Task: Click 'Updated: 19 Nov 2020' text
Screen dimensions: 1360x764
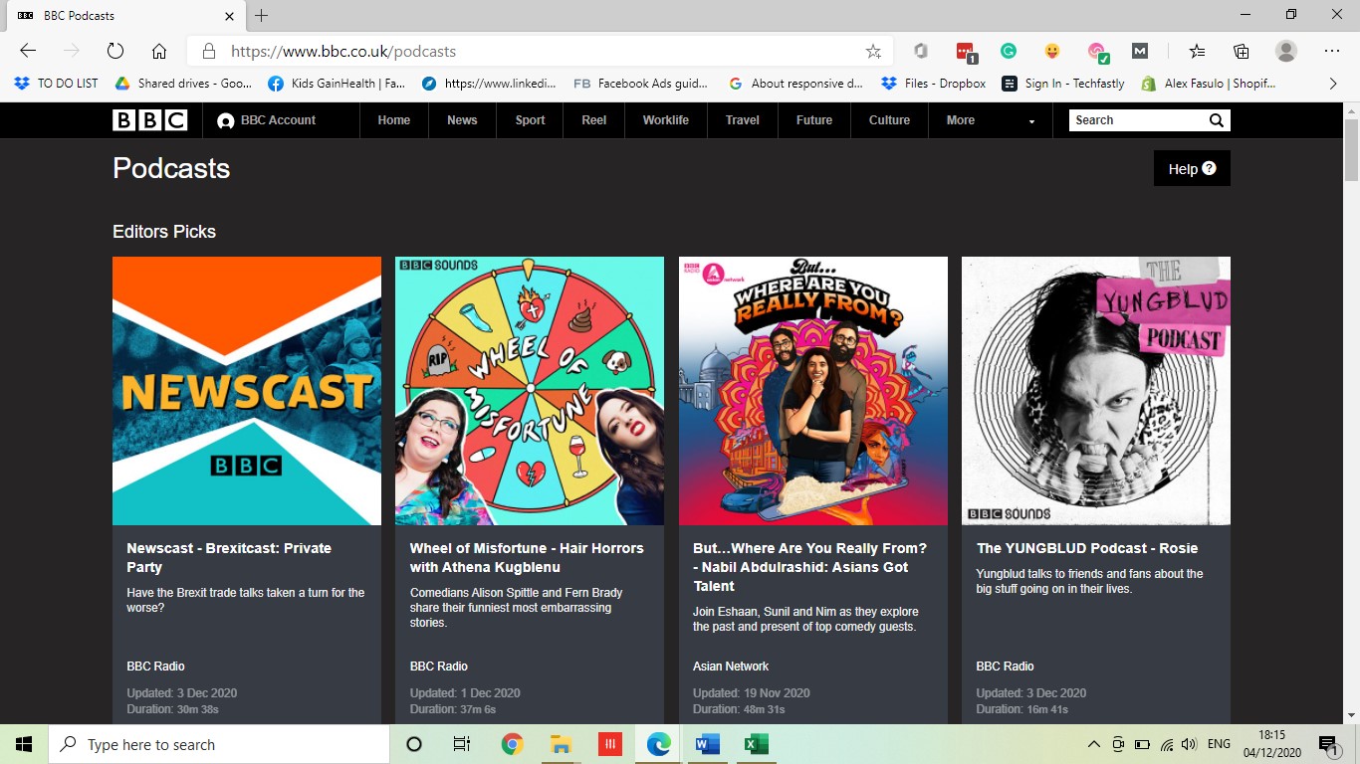Action: point(752,693)
